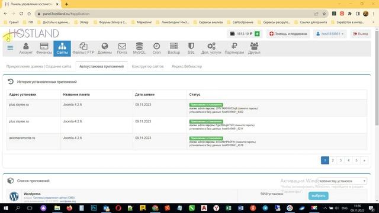Open the MySQL section
The image size is (379, 213).
click(x=139, y=49)
